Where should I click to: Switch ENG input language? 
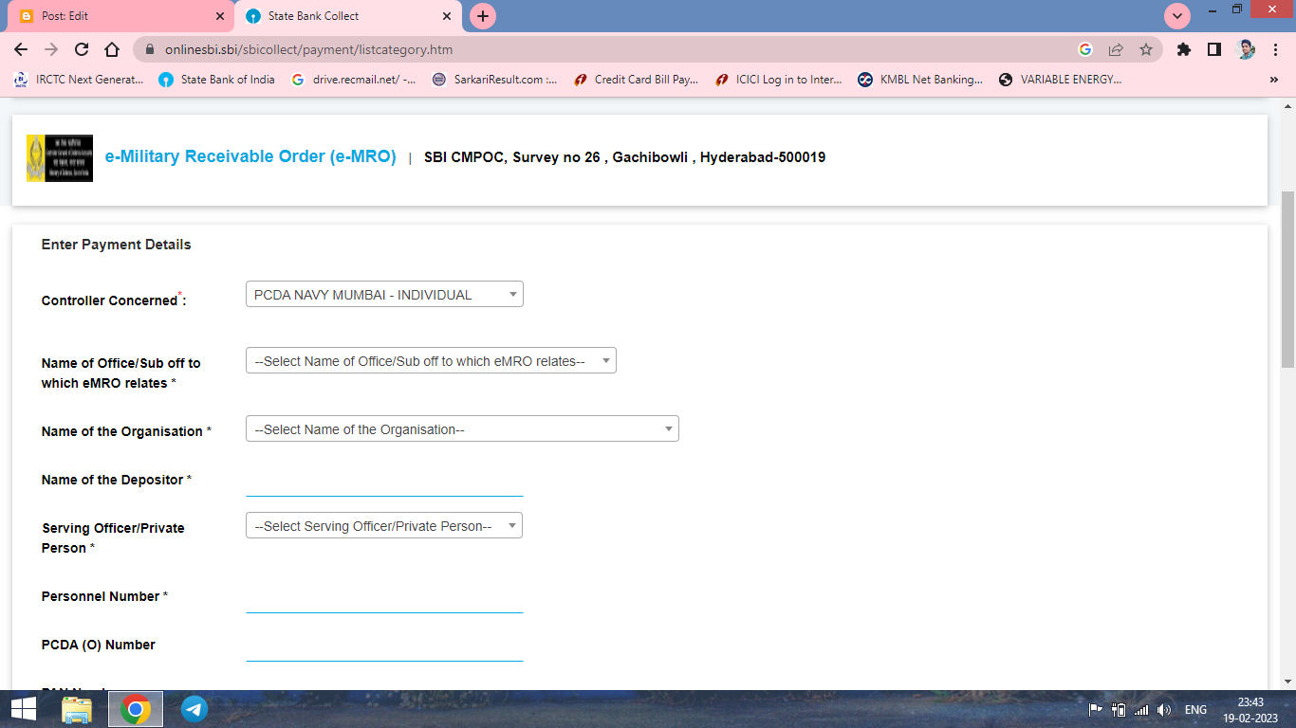click(x=1195, y=709)
